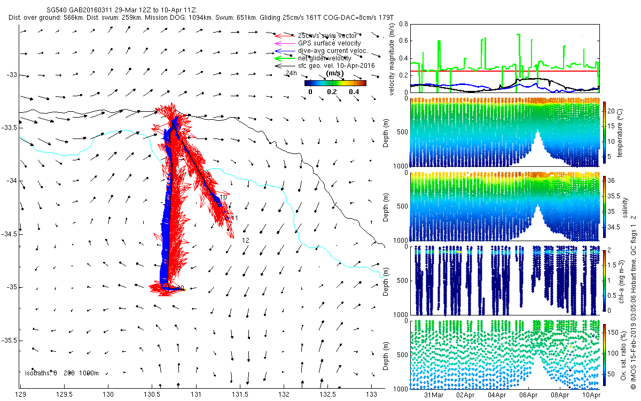Click the '0.8' tick on velocity axis

pyautogui.click(x=402, y=24)
